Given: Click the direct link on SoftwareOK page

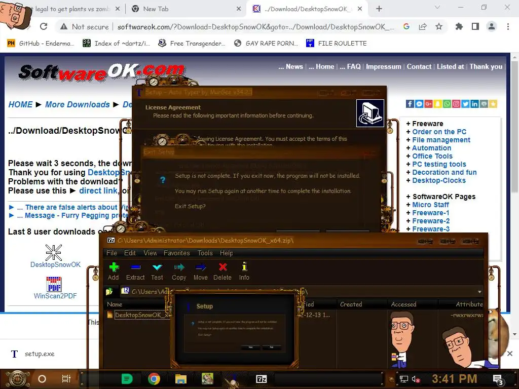Looking at the screenshot, I should pyautogui.click(x=98, y=190).
